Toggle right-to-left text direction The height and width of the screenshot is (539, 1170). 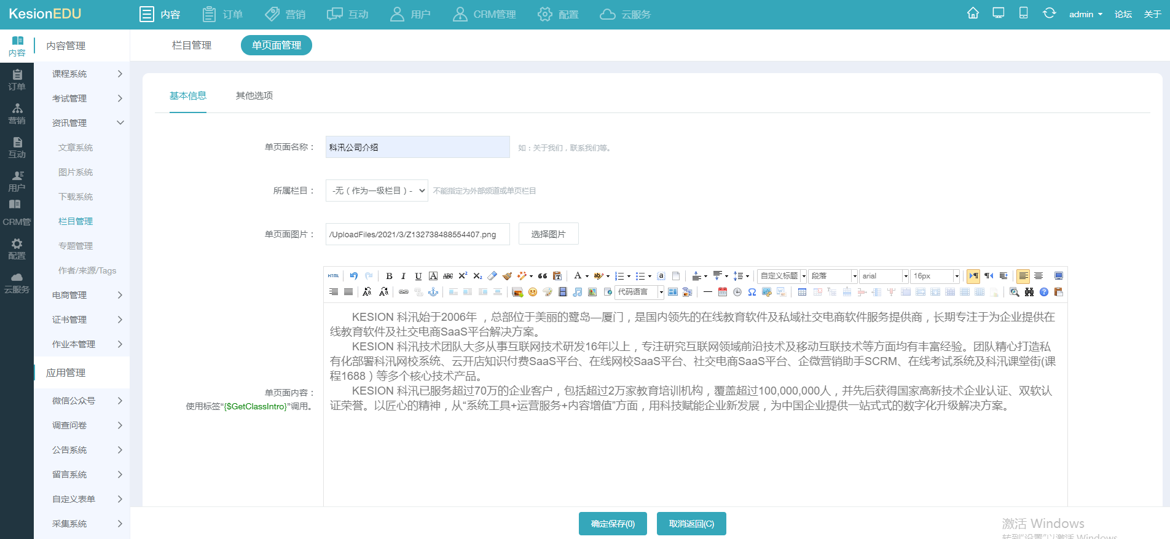coord(988,276)
